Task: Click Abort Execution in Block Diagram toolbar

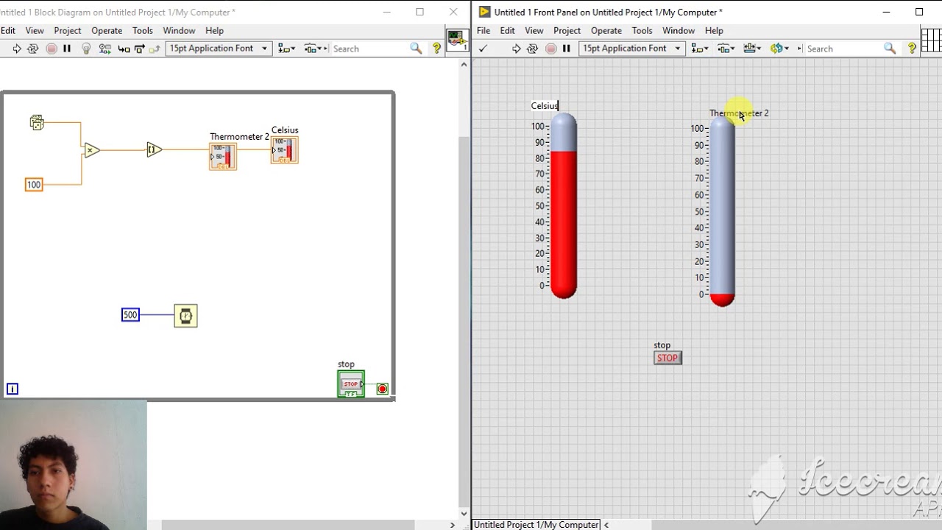Action: point(51,49)
